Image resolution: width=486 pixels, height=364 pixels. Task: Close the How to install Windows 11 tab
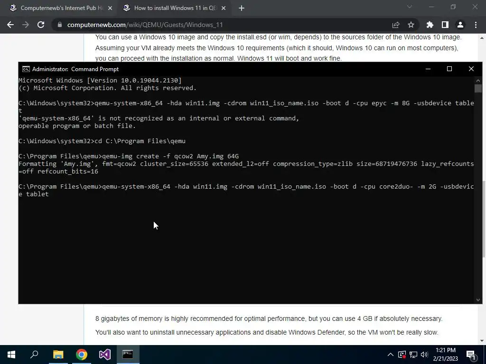point(224,8)
